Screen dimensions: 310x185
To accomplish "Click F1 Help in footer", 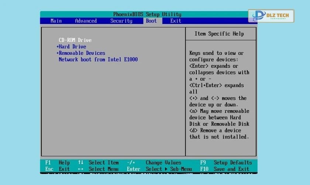I will (x=58, y=163).
